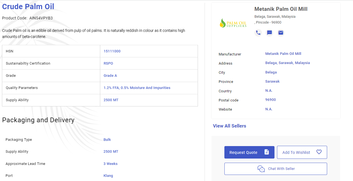Click the Request Quote button
The height and width of the screenshot is (181, 353).
point(249,152)
